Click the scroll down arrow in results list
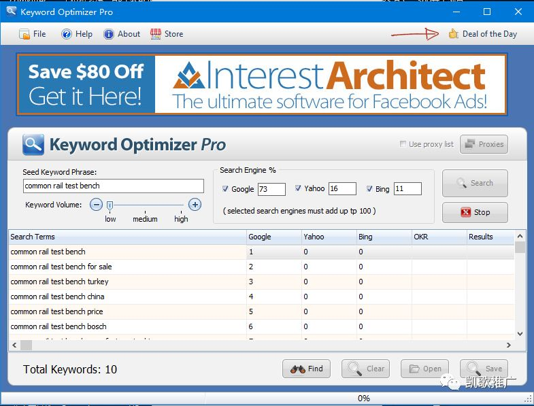This screenshot has width=534, height=406. click(x=520, y=333)
